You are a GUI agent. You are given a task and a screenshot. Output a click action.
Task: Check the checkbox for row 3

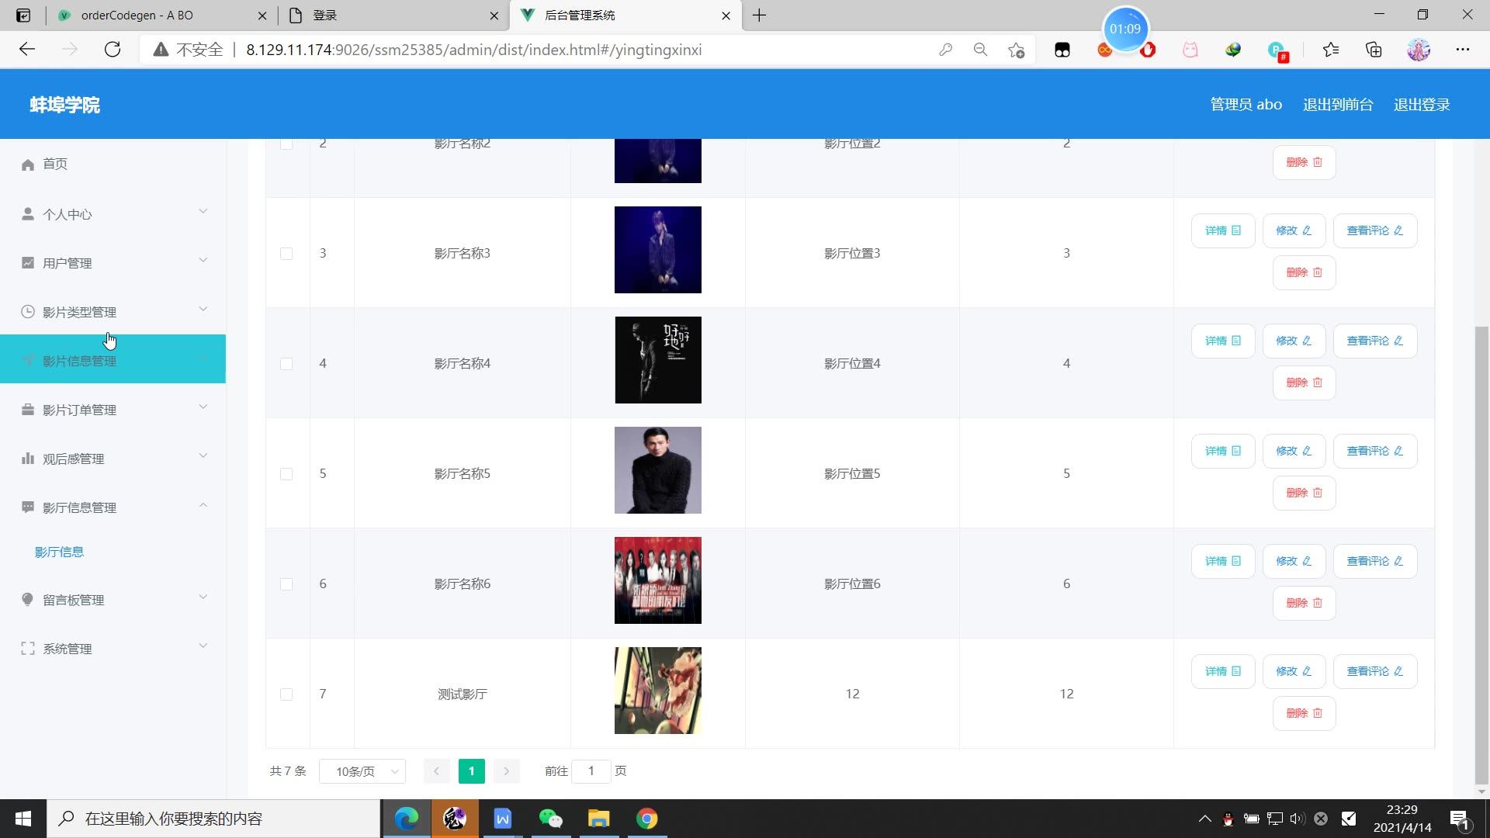[286, 254]
